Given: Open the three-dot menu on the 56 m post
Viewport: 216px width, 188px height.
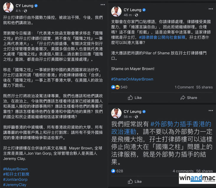Looking at the screenshot, I should coord(211,111).
